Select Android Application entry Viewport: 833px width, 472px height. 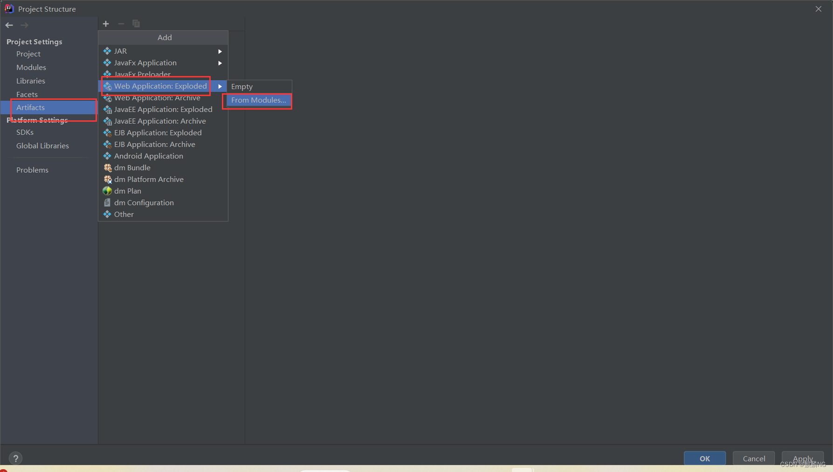pos(163,156)
